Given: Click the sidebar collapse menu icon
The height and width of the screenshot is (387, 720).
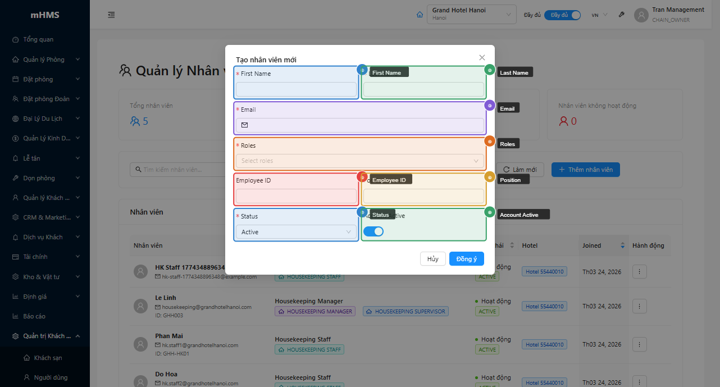Looking at the screenshot, I should (x=111, y=15).
